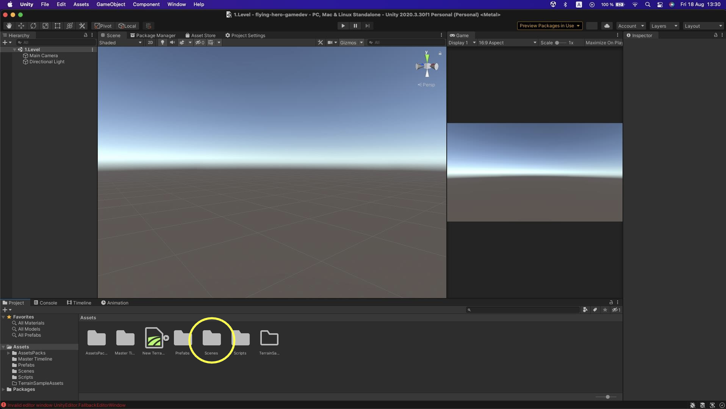Open Shaded draw mode dropdown
Viewport: 726px width, 409px height.
click(x=121, y=42)
